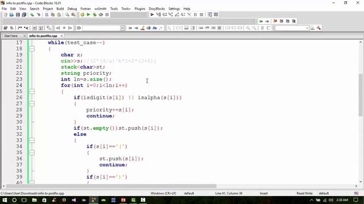Undo the last edit via toolbar
The width and height of the screenshot is (364, 204).
32,15
